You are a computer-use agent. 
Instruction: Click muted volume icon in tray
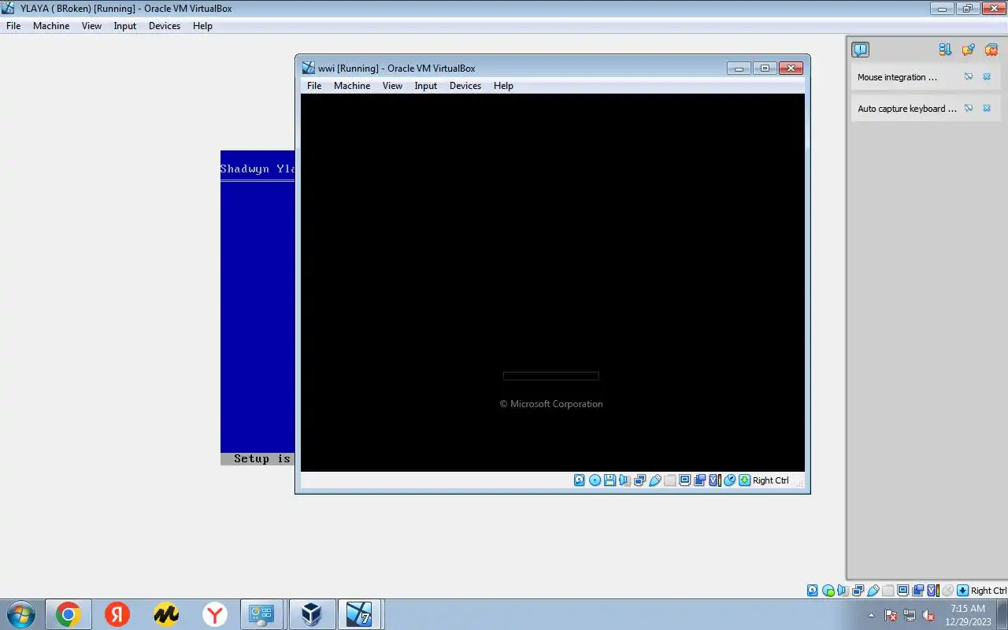tap(928, 615)
